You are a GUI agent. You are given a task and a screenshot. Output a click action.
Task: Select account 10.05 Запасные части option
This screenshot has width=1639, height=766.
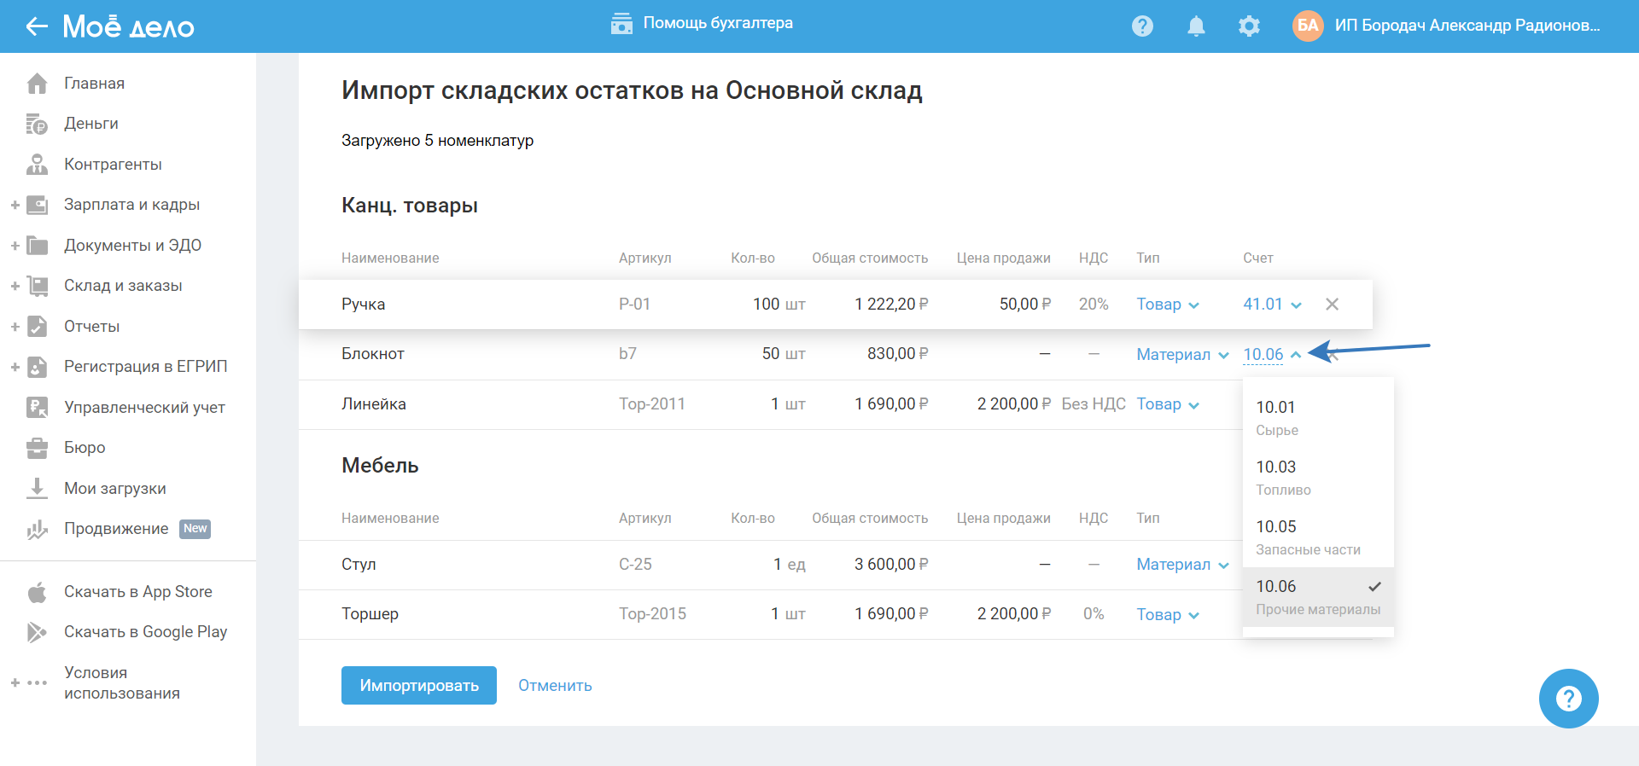coord(1306,537)
